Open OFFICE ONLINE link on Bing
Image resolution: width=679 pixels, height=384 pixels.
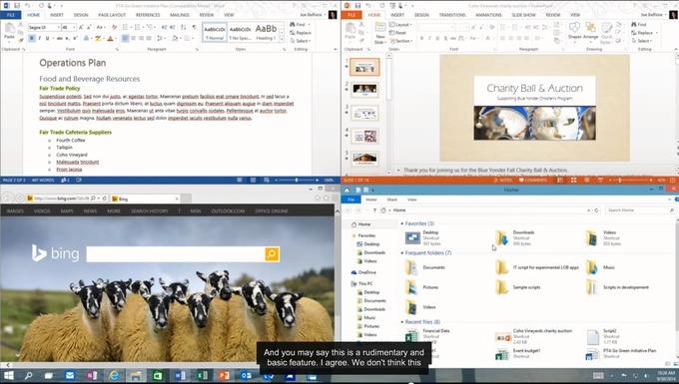[x=271, y=211]
